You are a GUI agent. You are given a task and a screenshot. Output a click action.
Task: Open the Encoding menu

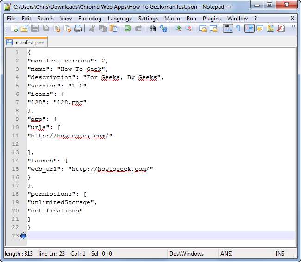89,19
